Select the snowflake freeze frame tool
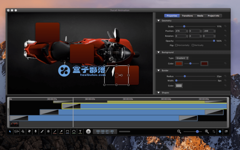 point(48,131)
